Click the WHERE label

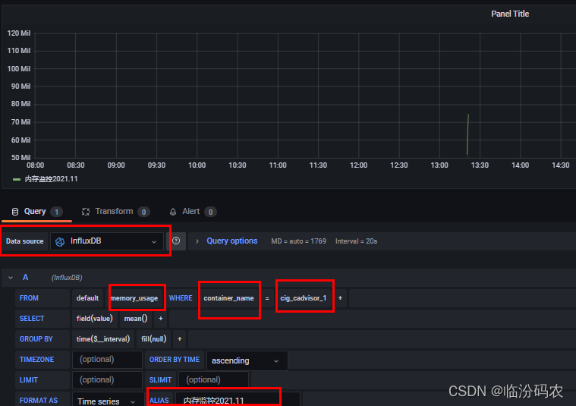point(181,298)
